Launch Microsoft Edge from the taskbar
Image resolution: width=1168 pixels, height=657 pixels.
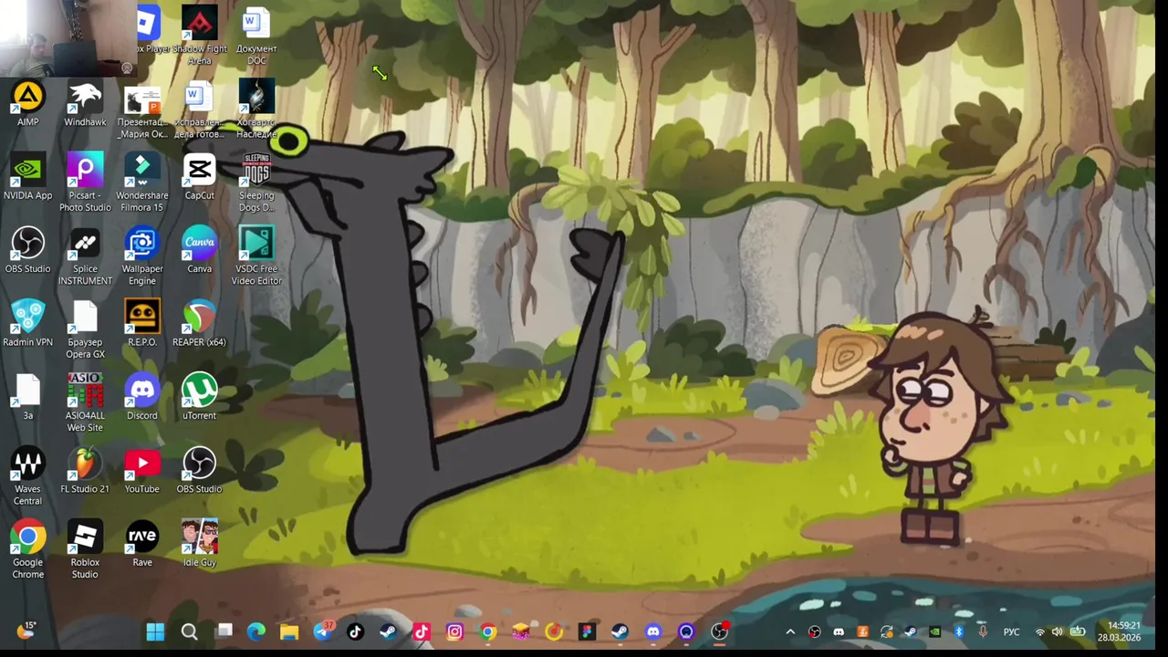pos(256,631)
